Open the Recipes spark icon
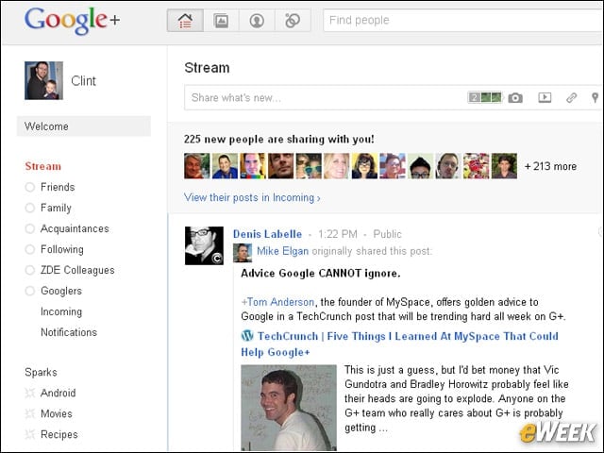Image resolution: width=604 pixels, height=453 pixels. tap(30, 434)
